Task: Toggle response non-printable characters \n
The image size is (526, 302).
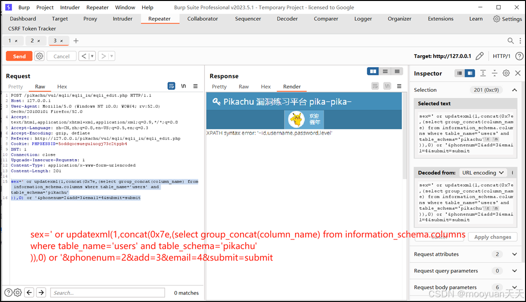Action: [x=387, y=86]
